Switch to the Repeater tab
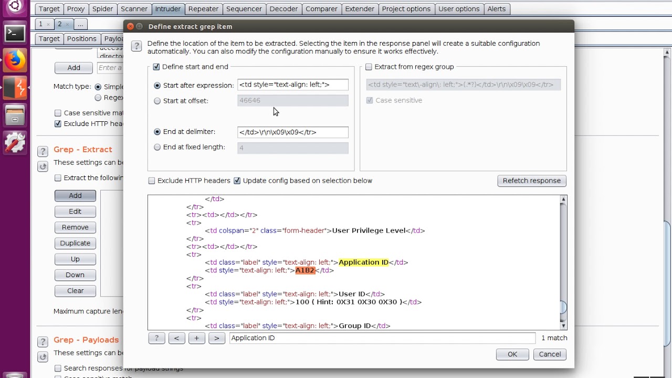Image resolution: width=672 pixels, height=378 pixels. [x=203, y=9]
